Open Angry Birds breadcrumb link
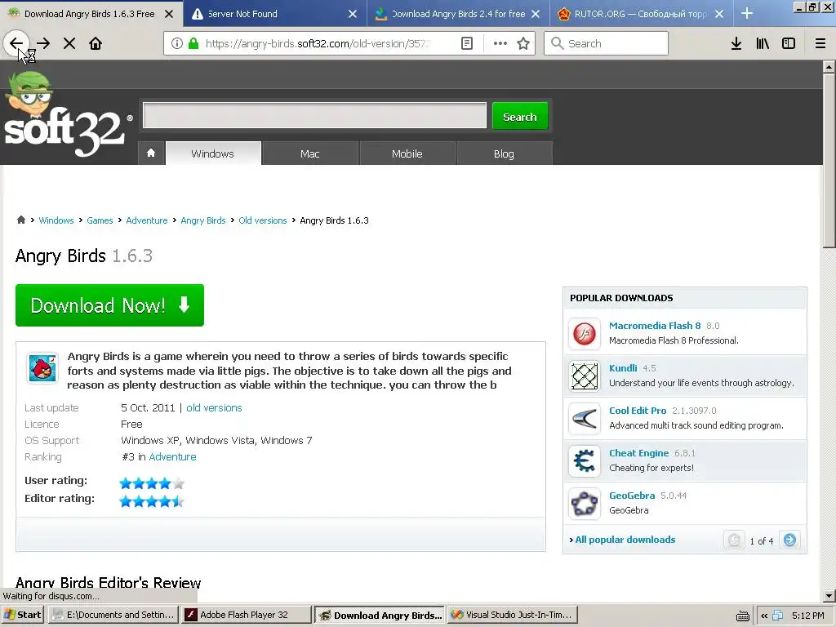 tap(203, 220)
